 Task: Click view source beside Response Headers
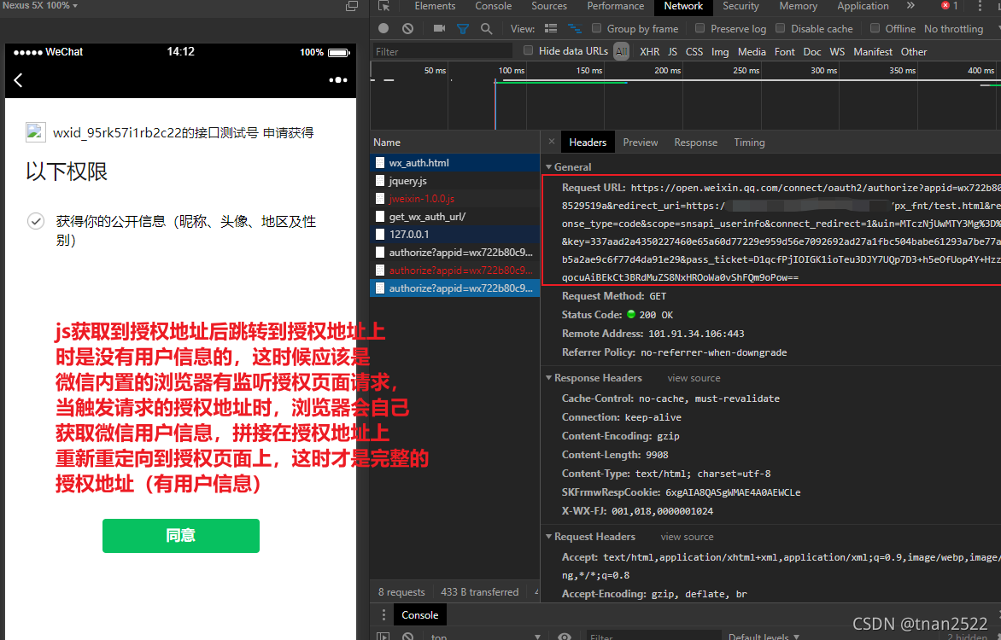pyautogui.click(x=694, y=378)
